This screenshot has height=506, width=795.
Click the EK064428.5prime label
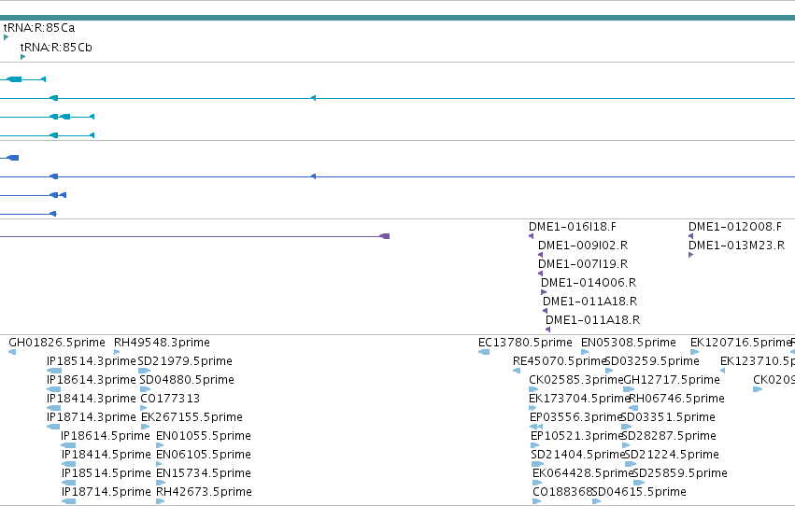tap(583, 474)
